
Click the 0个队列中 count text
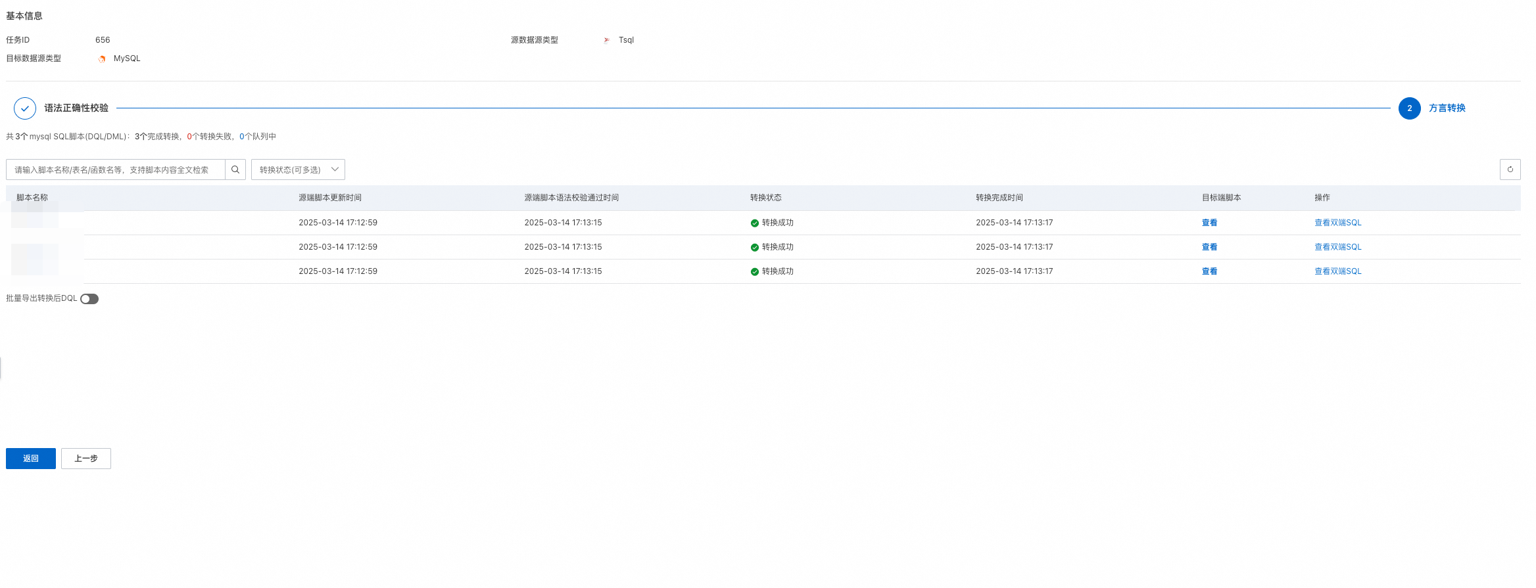click(258, 137)
